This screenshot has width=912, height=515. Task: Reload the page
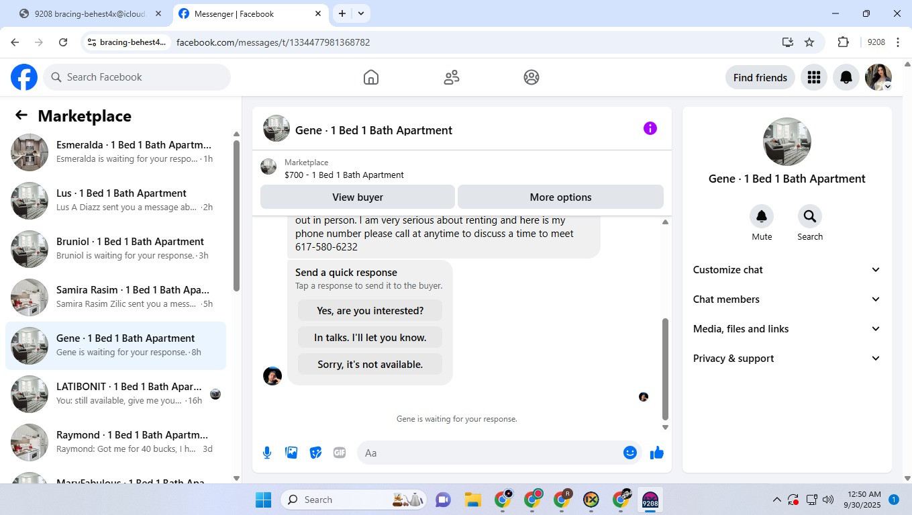pyautogui.click(x=63, y=42)
